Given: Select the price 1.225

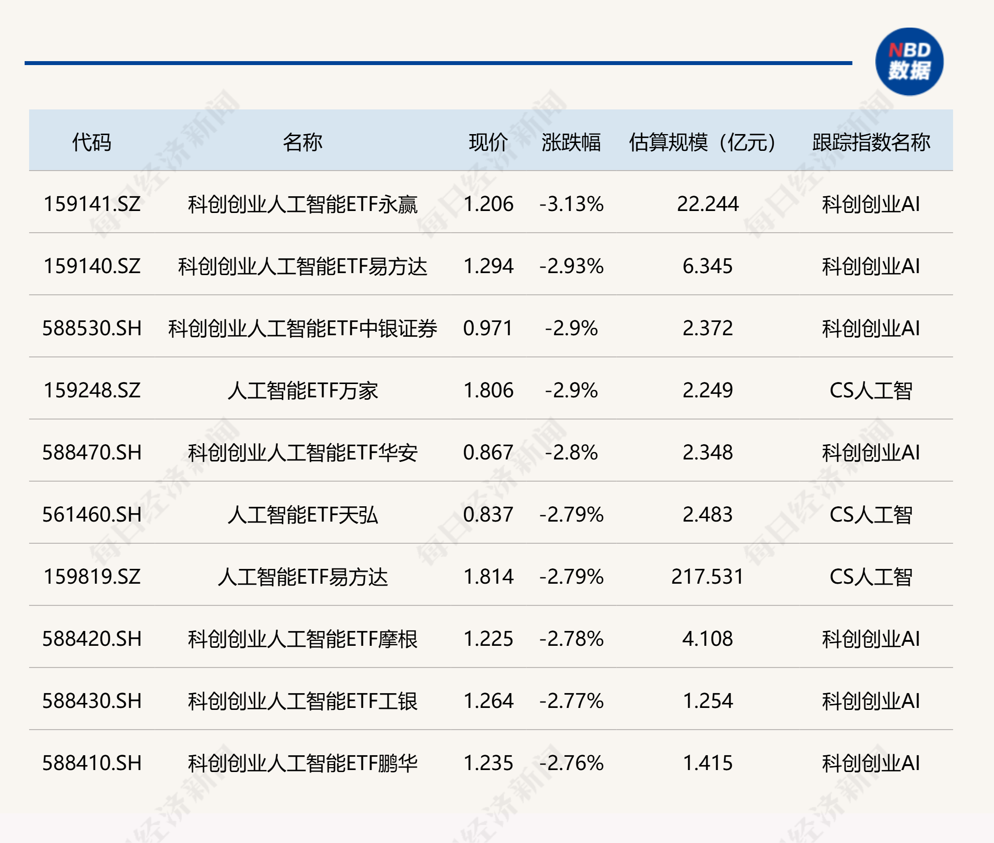Looking at the screenshot, I should pos(488,639).
